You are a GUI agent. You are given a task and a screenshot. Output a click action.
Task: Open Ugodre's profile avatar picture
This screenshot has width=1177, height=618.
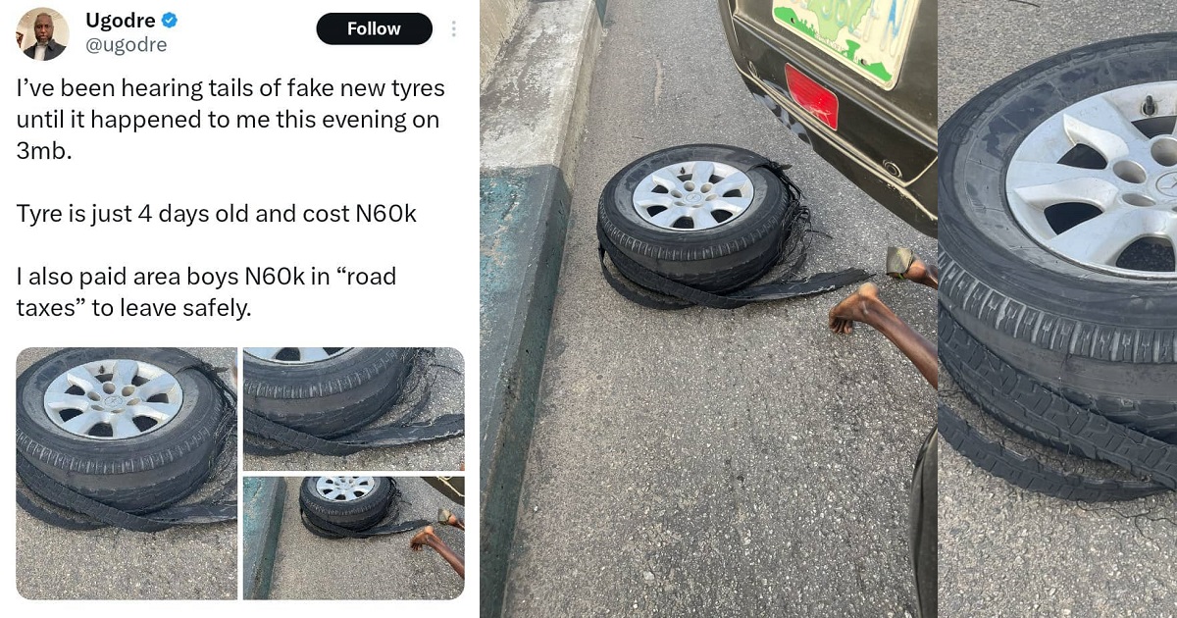43,34
